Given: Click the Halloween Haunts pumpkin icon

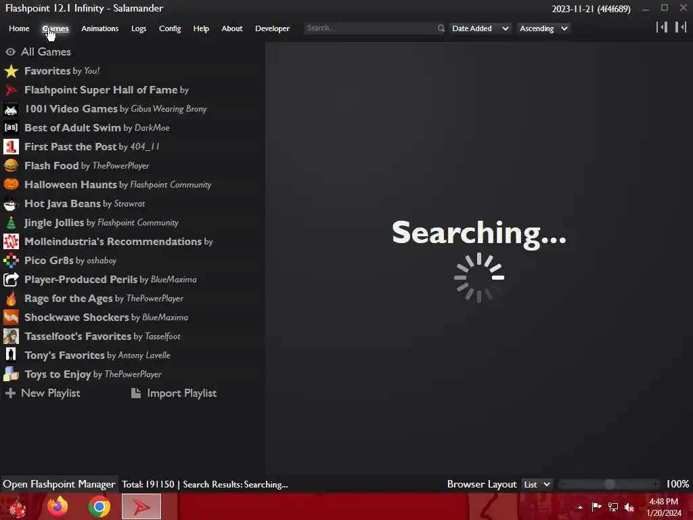Looking at the screenshot, I should pos(11,184).
